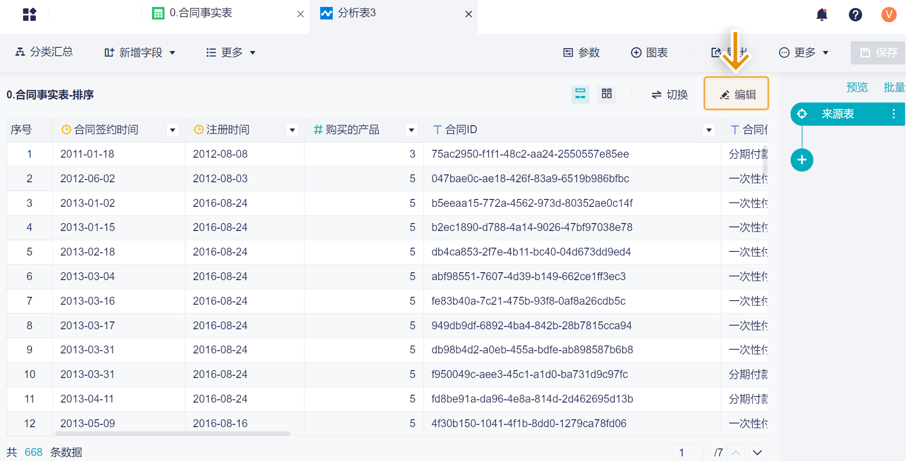The image size is (906, 461).
Task: Open the 注册时间 column dropdown
Action: 292,130
